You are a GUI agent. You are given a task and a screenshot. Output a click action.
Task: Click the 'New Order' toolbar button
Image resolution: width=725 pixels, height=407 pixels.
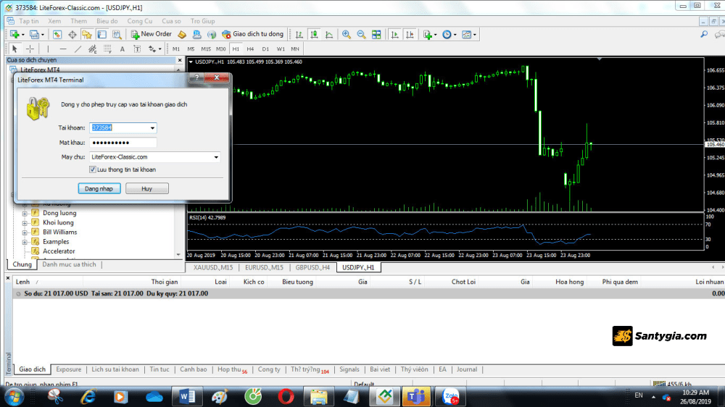coord(152,34)
